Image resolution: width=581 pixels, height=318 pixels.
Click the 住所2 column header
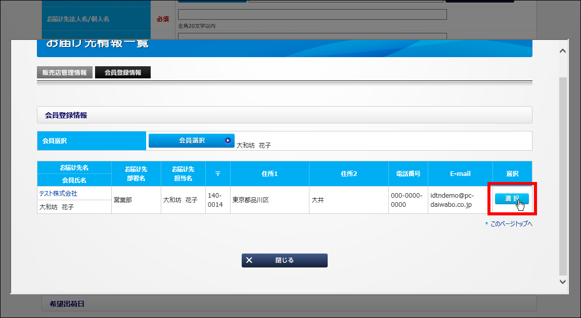tap(348, 173)
